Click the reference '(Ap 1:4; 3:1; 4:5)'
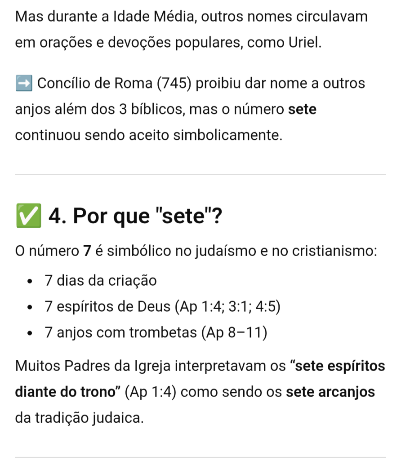This screenshot has height=460, width=401. (229, 307)
